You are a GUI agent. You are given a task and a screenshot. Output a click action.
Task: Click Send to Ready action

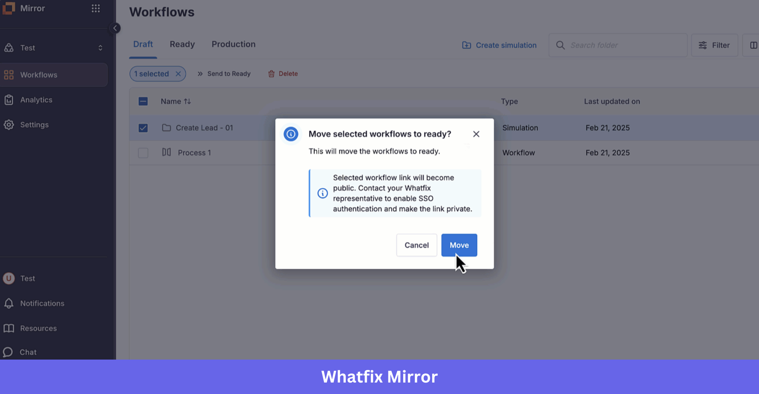pos(224,74)
